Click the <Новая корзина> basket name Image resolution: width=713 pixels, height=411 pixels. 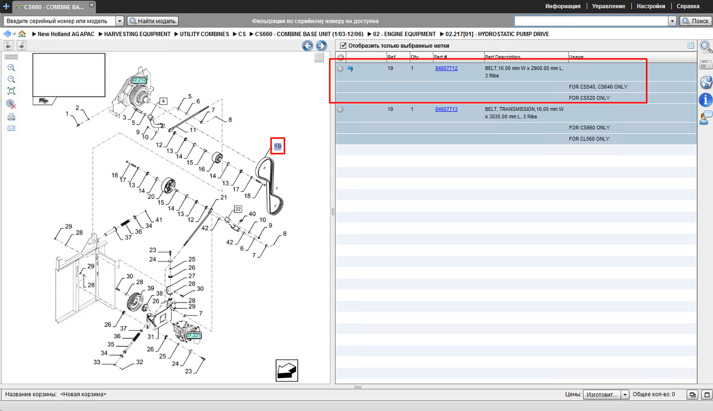(x=83, y=394)
